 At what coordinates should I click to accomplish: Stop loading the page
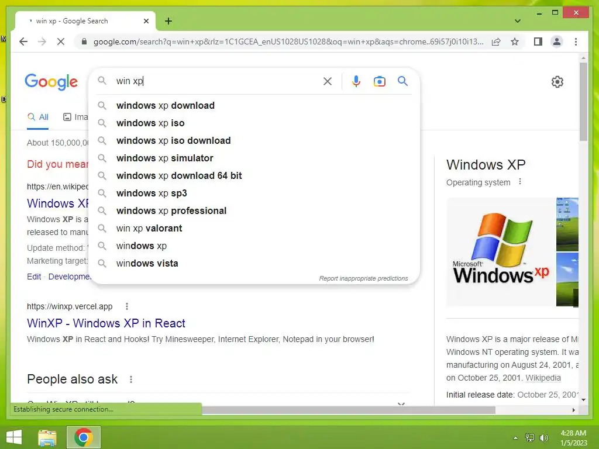[61, 42]
